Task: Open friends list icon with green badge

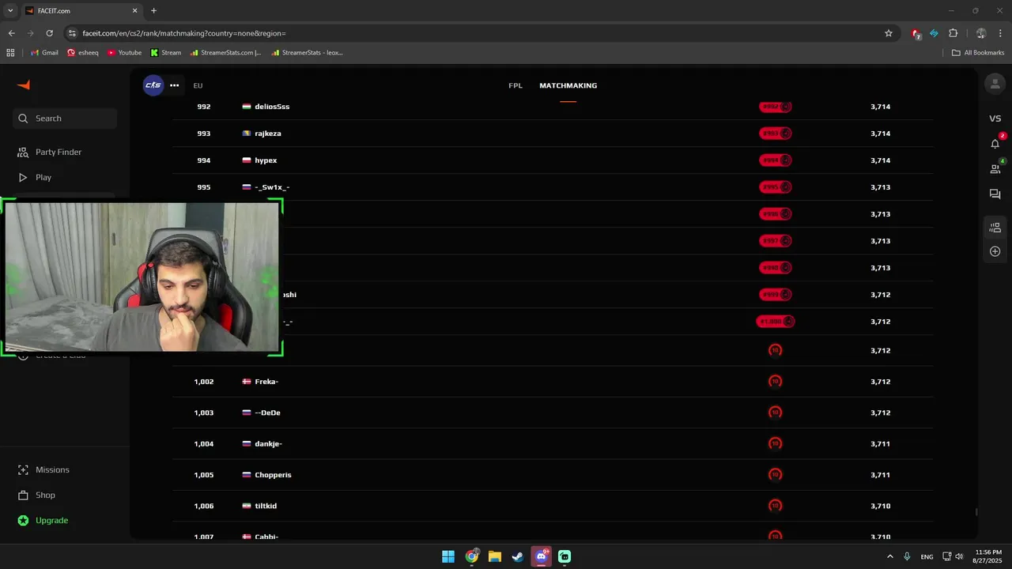Action: tap(995, 168)
